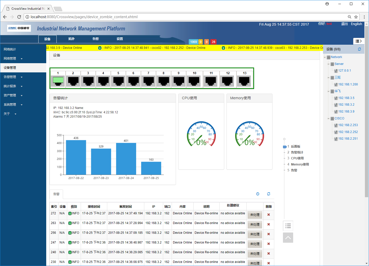Jump to CPU使用 section in page timeline
Screen dimensions: 369x266
pyautogui.click(x=297, y=158)
